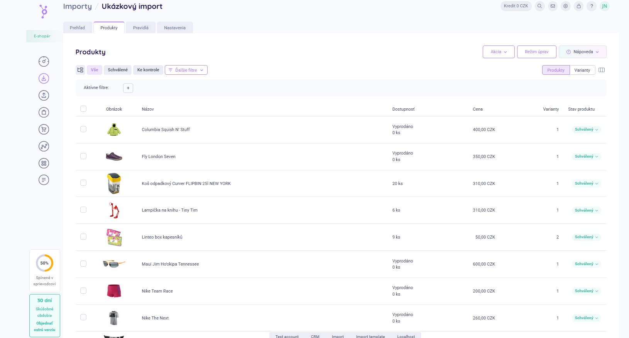Open the Ďalšie filtre dropdown
This screenshot has height=338, width=629.
pyautogui.click(x=186, y=70)
